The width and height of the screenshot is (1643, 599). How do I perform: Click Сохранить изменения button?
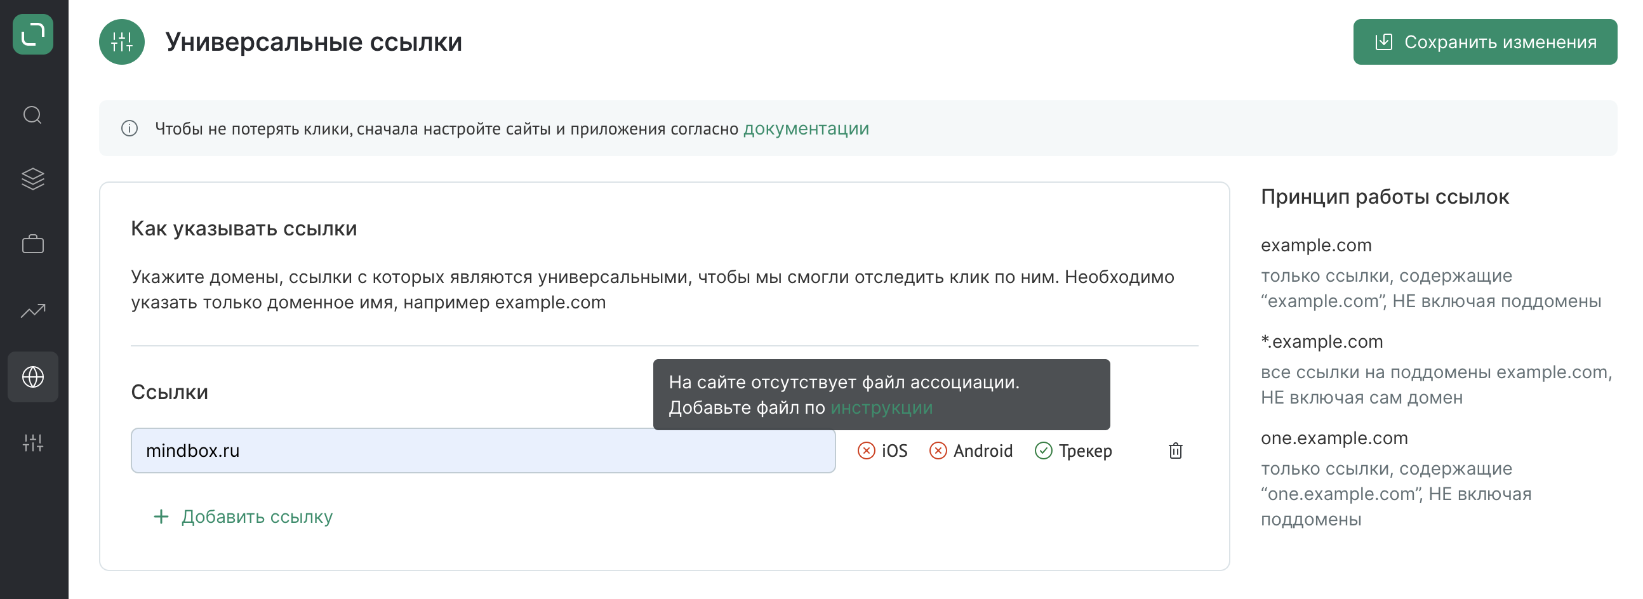tap(1484, 42)
